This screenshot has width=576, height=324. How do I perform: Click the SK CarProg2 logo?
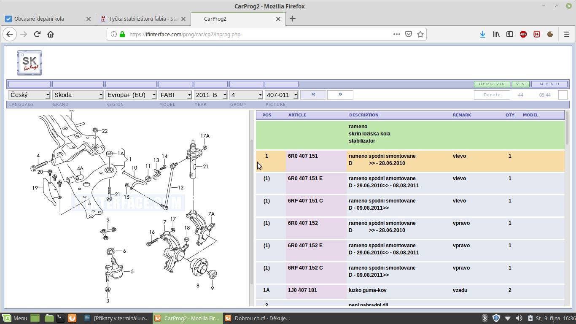[x=30, y=63]
